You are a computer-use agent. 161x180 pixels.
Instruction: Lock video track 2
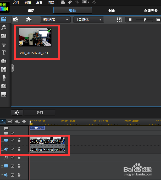[19, 166]
